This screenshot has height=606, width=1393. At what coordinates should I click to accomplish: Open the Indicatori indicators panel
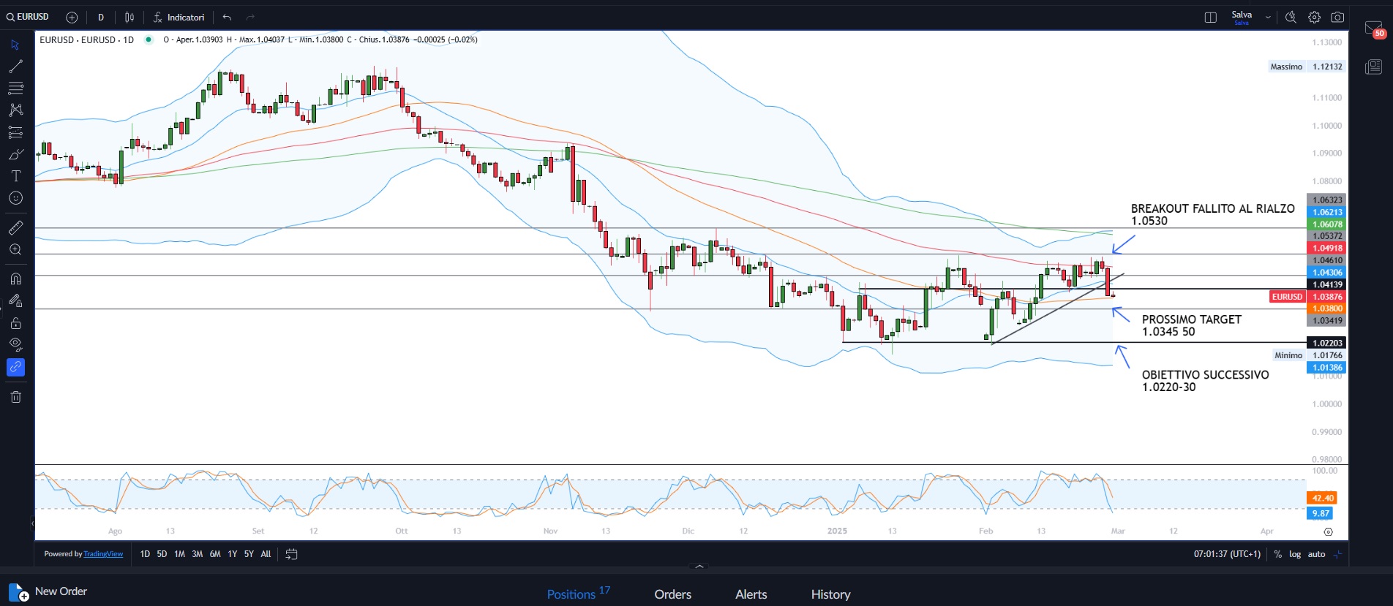pos(179,18)
